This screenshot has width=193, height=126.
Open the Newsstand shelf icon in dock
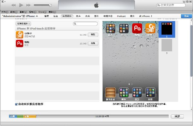110,92
